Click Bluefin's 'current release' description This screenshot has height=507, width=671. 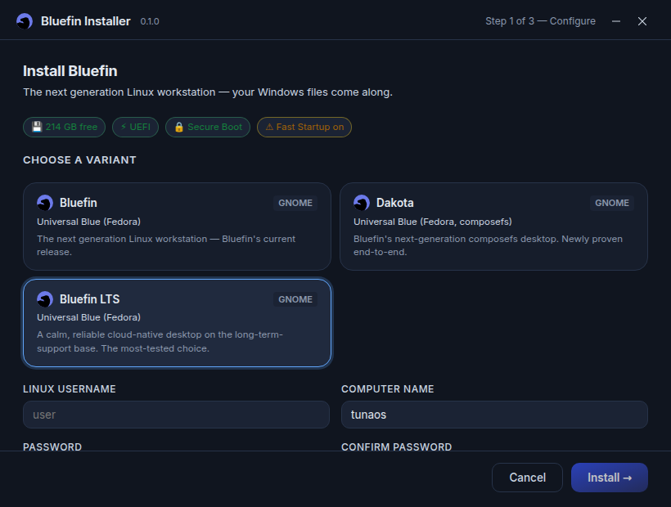(x=166, y=245)
